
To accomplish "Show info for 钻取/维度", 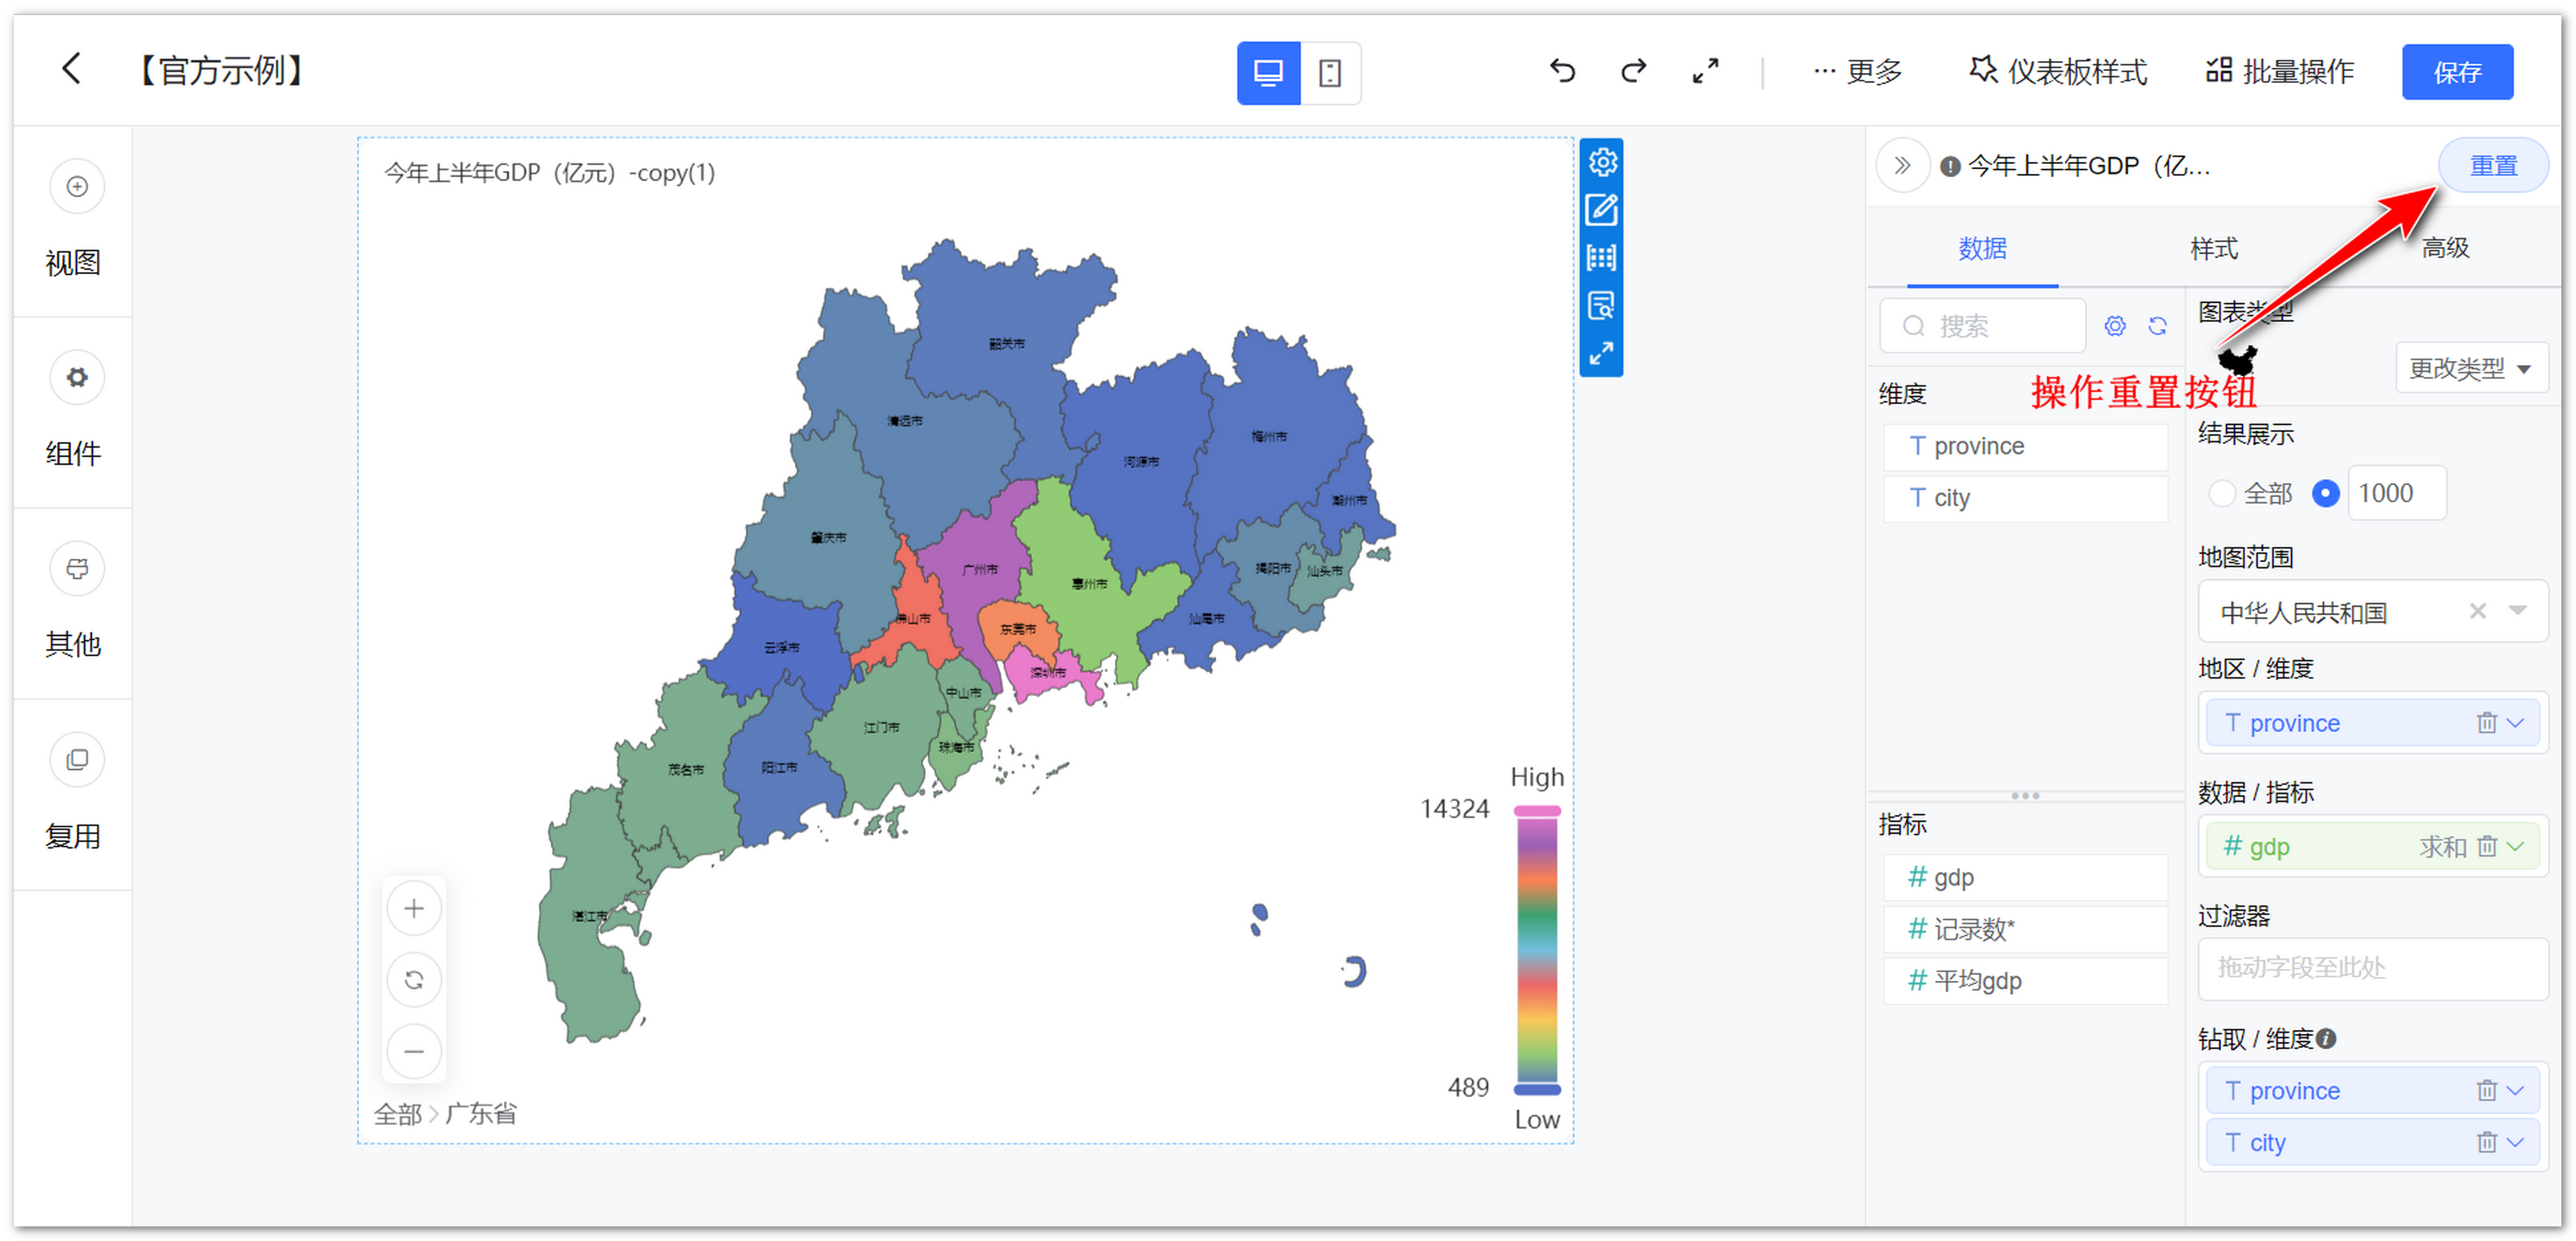I will click(x=2326, y=1039).
